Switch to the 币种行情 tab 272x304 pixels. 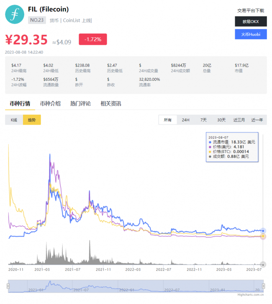pos(20,104)
